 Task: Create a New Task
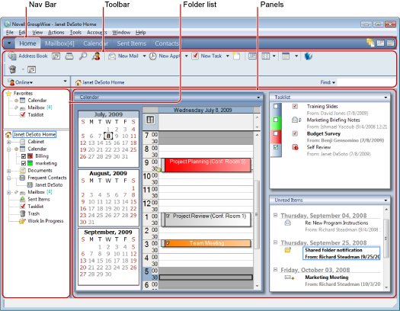pos(206,56)
